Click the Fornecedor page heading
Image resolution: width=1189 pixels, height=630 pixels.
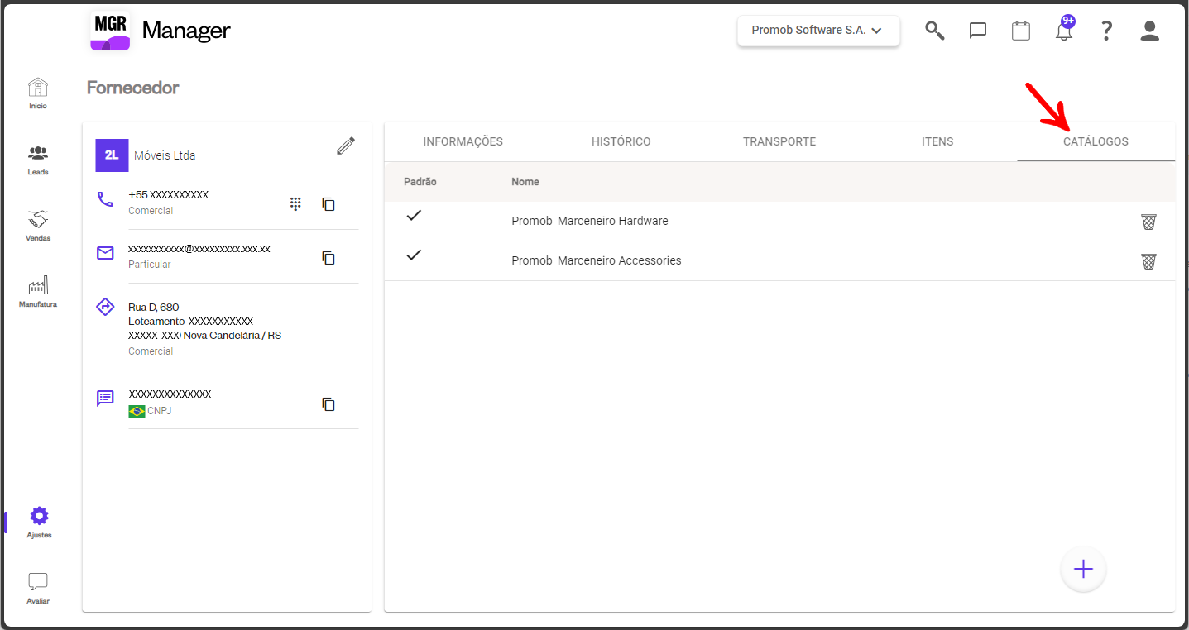[133, 88]
